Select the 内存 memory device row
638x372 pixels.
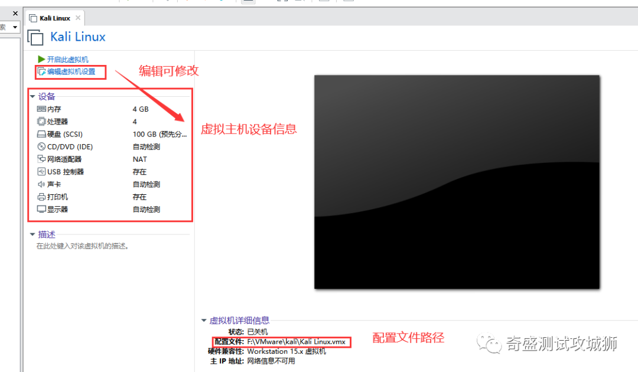tap(112, 109)
